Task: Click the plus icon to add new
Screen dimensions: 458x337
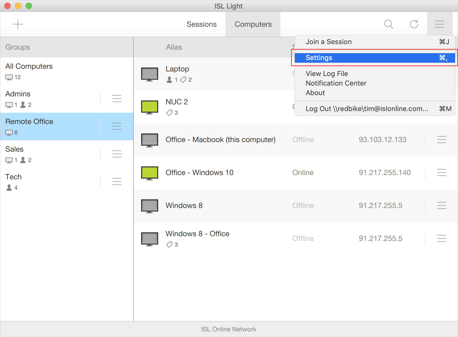Action: [x=18, y=24]
